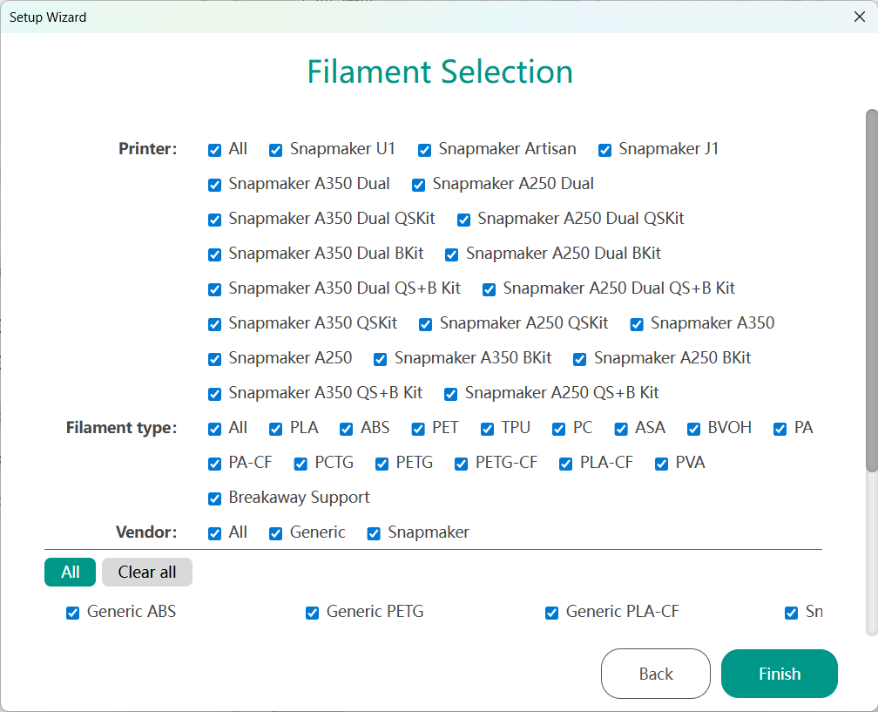Image resolution: width=878 pixels, height=712 pixels.
Task: Toggle the PETG-CF filament checkbox
Action: 462,464
